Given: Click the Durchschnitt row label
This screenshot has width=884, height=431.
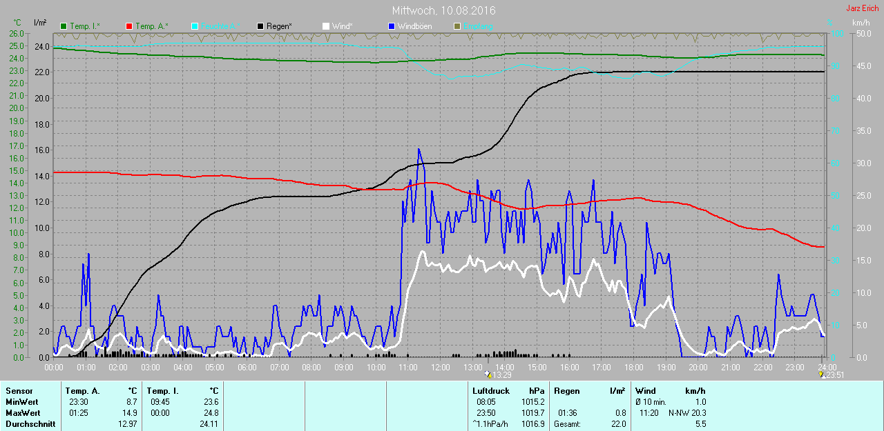Looking at the screenshot, I should click(x=30, y=424).
